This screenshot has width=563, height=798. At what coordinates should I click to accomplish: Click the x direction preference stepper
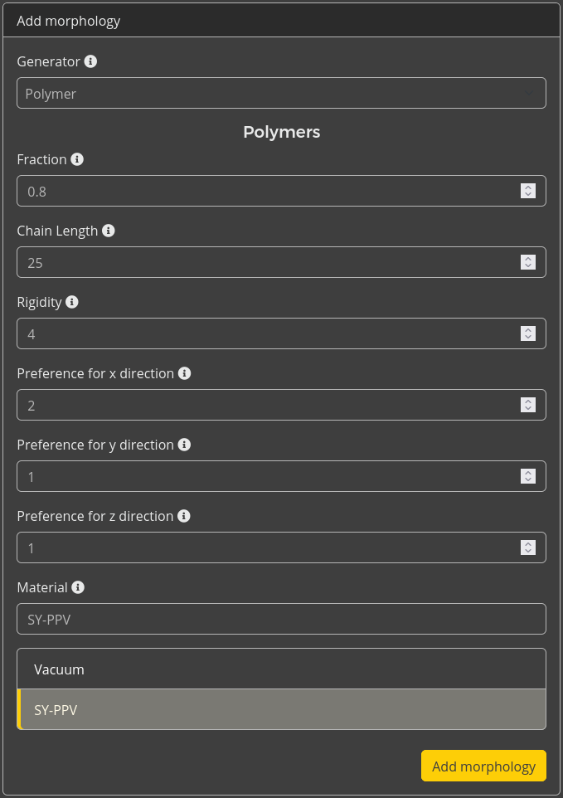(527, 405)
